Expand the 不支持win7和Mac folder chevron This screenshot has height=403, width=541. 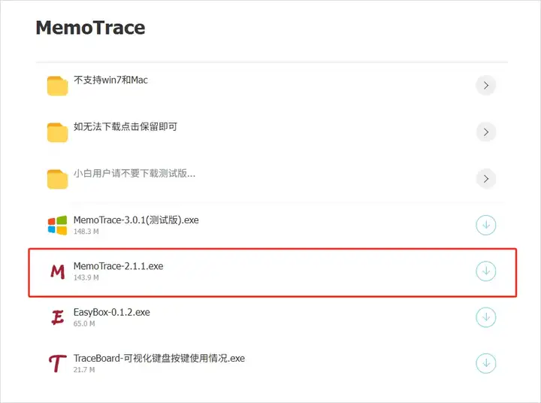[486, 85]
